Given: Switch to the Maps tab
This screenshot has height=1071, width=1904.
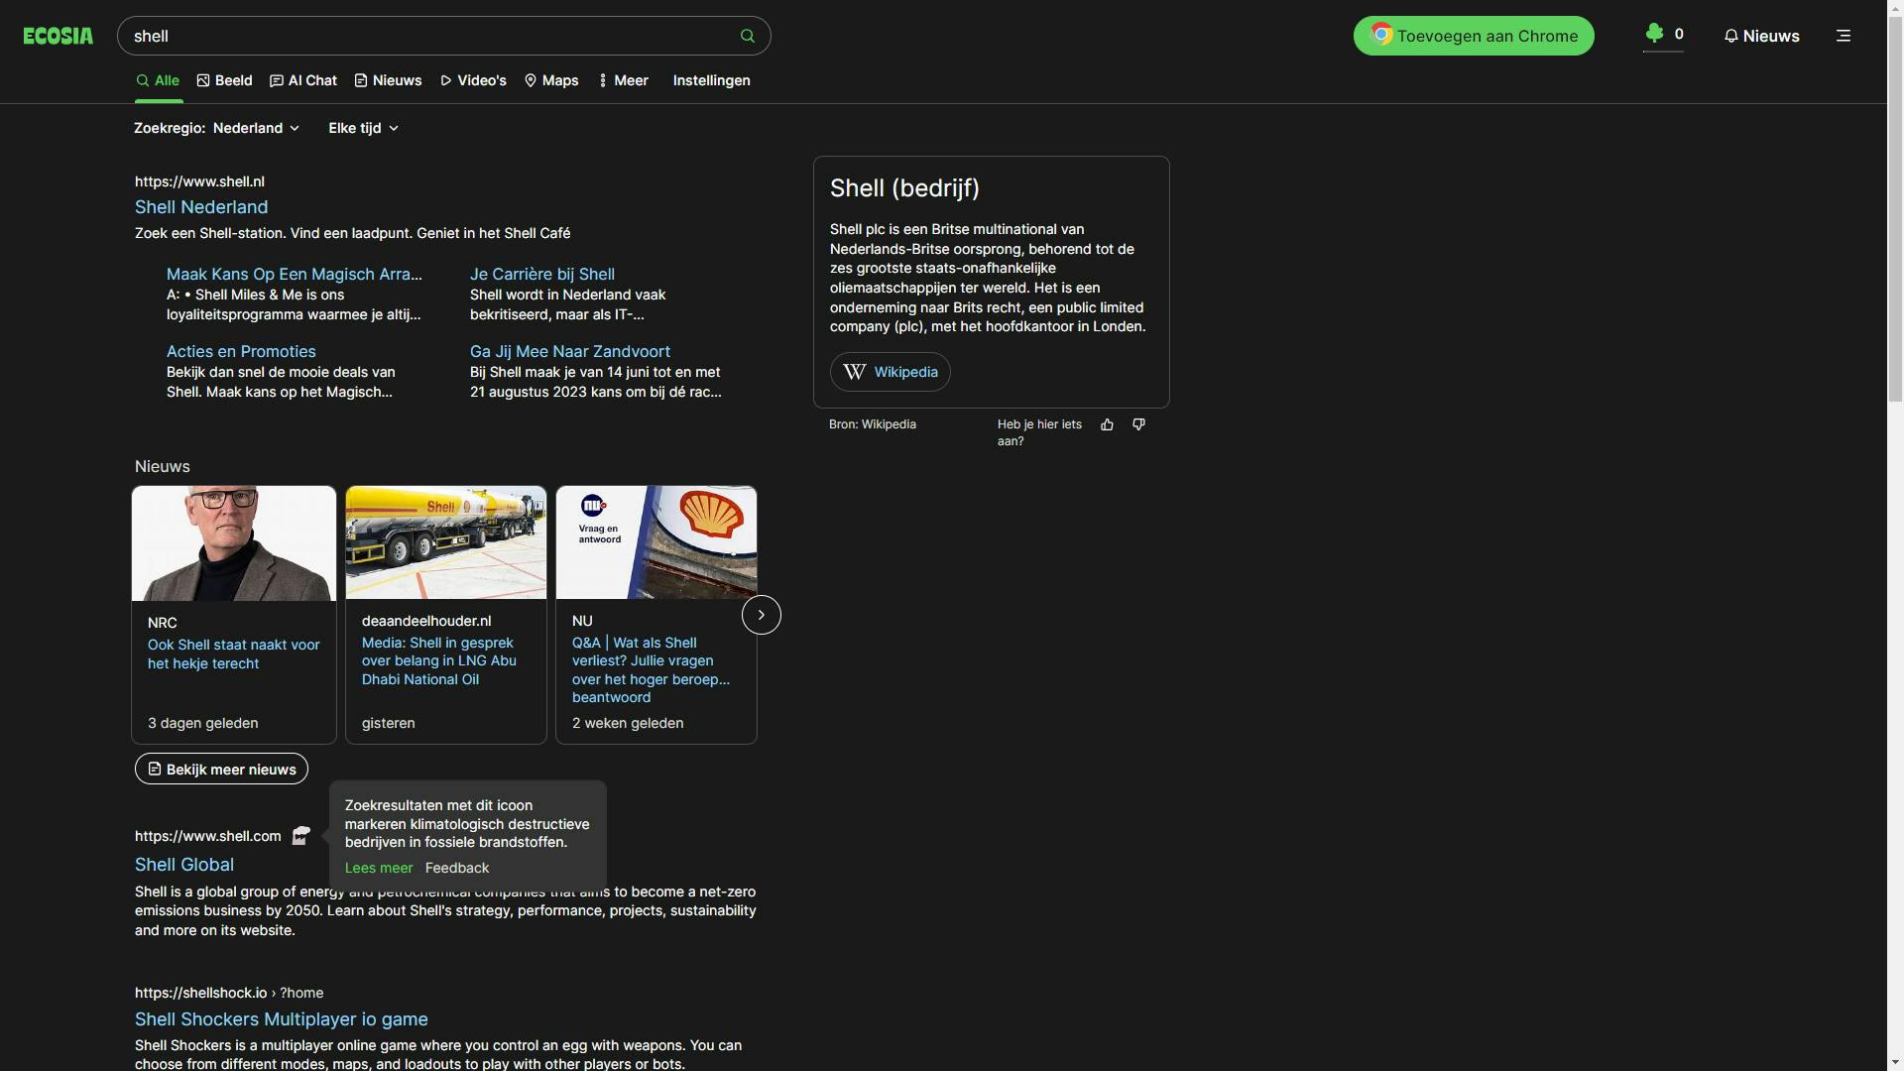Looking at the screenshot, I should pyautogui.click(x=550, y=80).
